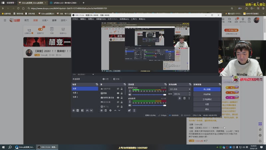The image size is (266, 150).
Task: Open OBS 工具(T) menu
Action: click(134, 19)
